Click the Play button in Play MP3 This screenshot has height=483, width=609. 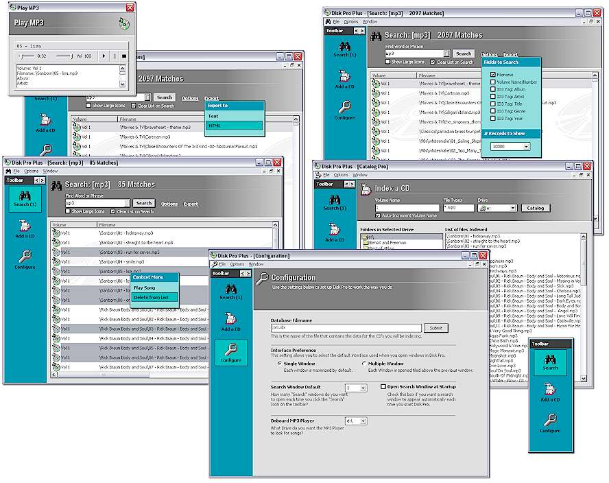click(x=104, y=56)
